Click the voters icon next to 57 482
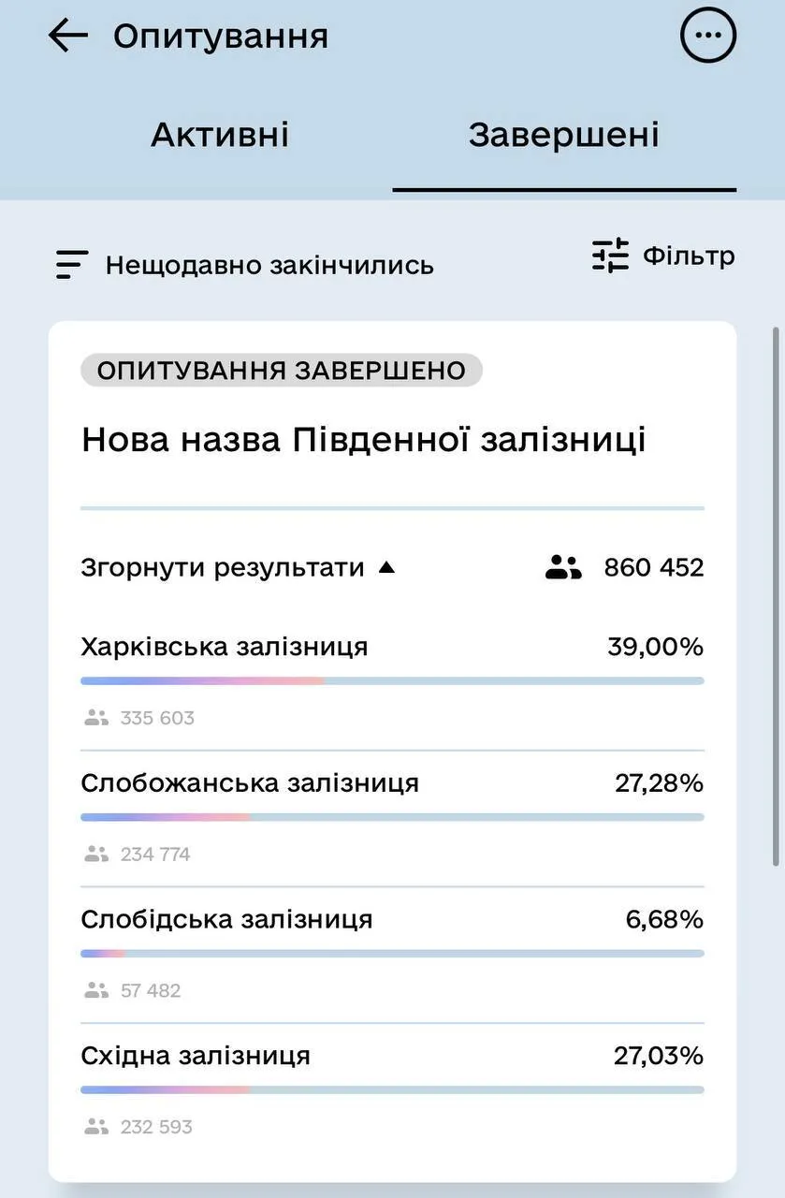The height and width of the screenshot is (1198, 785). tap(94, 988)
